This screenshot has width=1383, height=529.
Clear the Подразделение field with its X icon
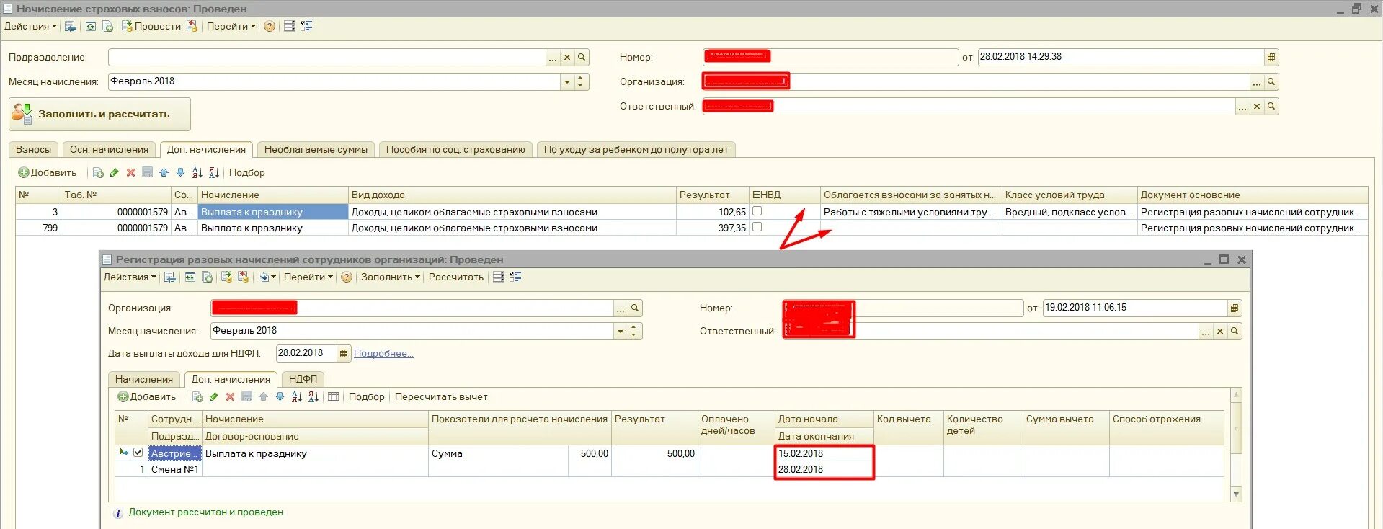(x=567, y=57)
